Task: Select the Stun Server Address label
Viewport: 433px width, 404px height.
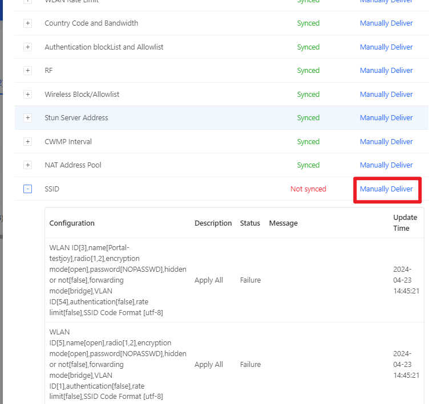Action: click(x=76, y=118)
